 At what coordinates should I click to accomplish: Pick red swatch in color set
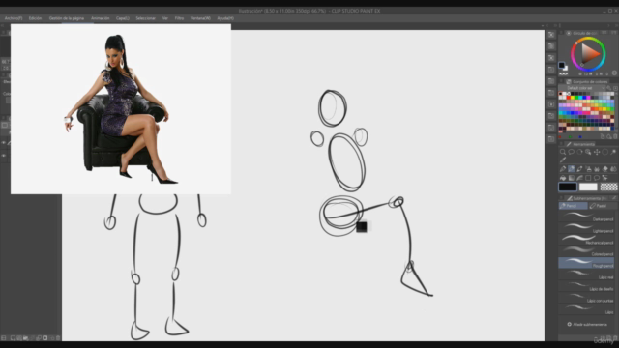tap(569, 98)
